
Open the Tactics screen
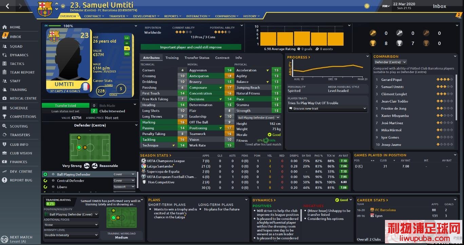17,64
